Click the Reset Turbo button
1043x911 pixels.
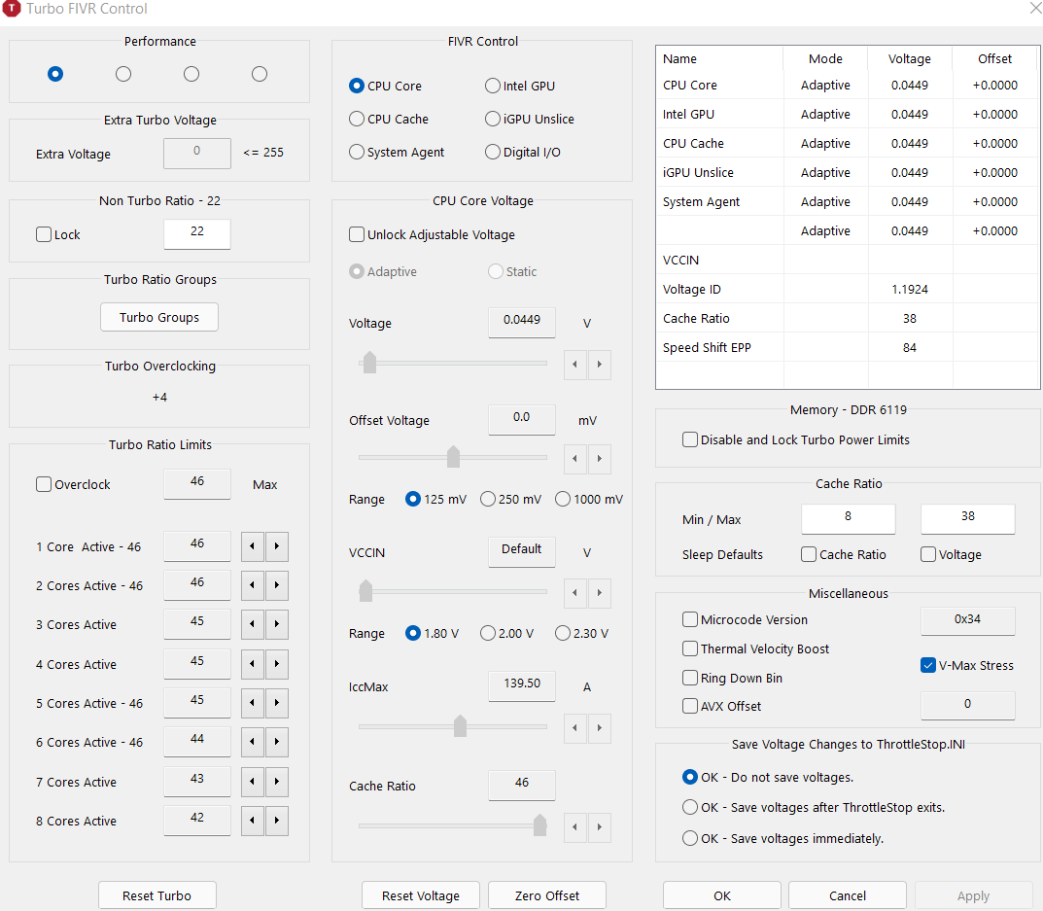pos(156,895)
